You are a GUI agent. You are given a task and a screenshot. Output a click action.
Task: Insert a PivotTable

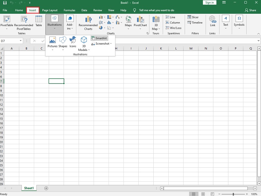click(7, 23)
